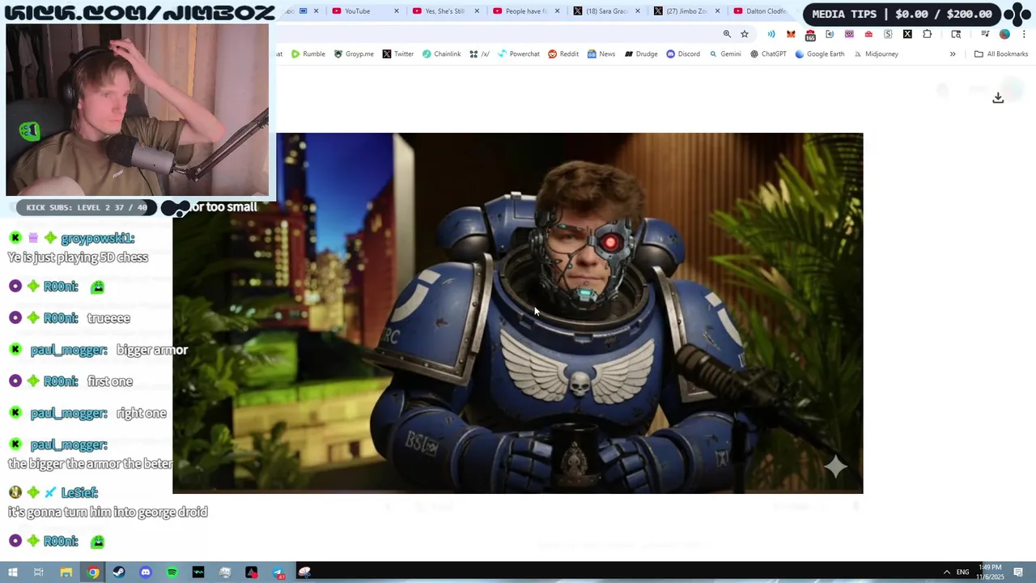Open the Chrome profile avatar
1036x583 pixels.
[1004, 34]
